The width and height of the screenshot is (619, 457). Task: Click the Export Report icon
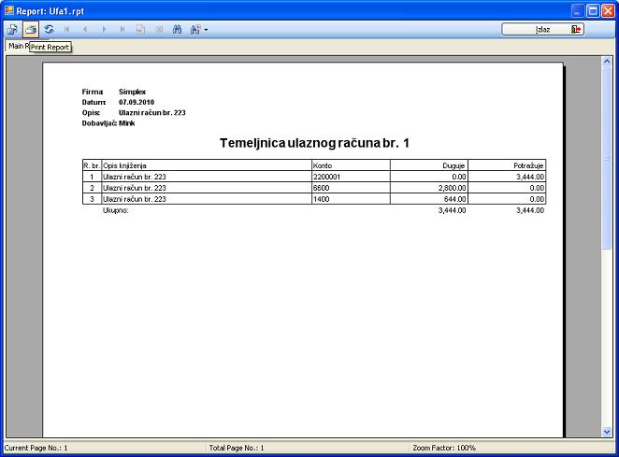12,30
